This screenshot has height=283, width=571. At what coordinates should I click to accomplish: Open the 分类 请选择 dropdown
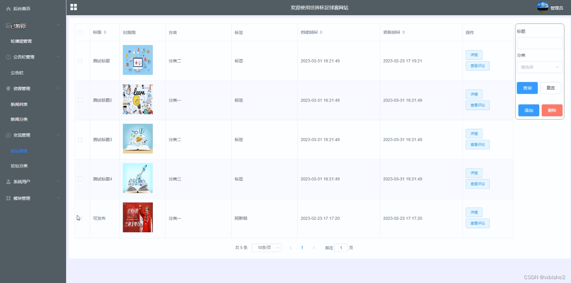[539, 67]
